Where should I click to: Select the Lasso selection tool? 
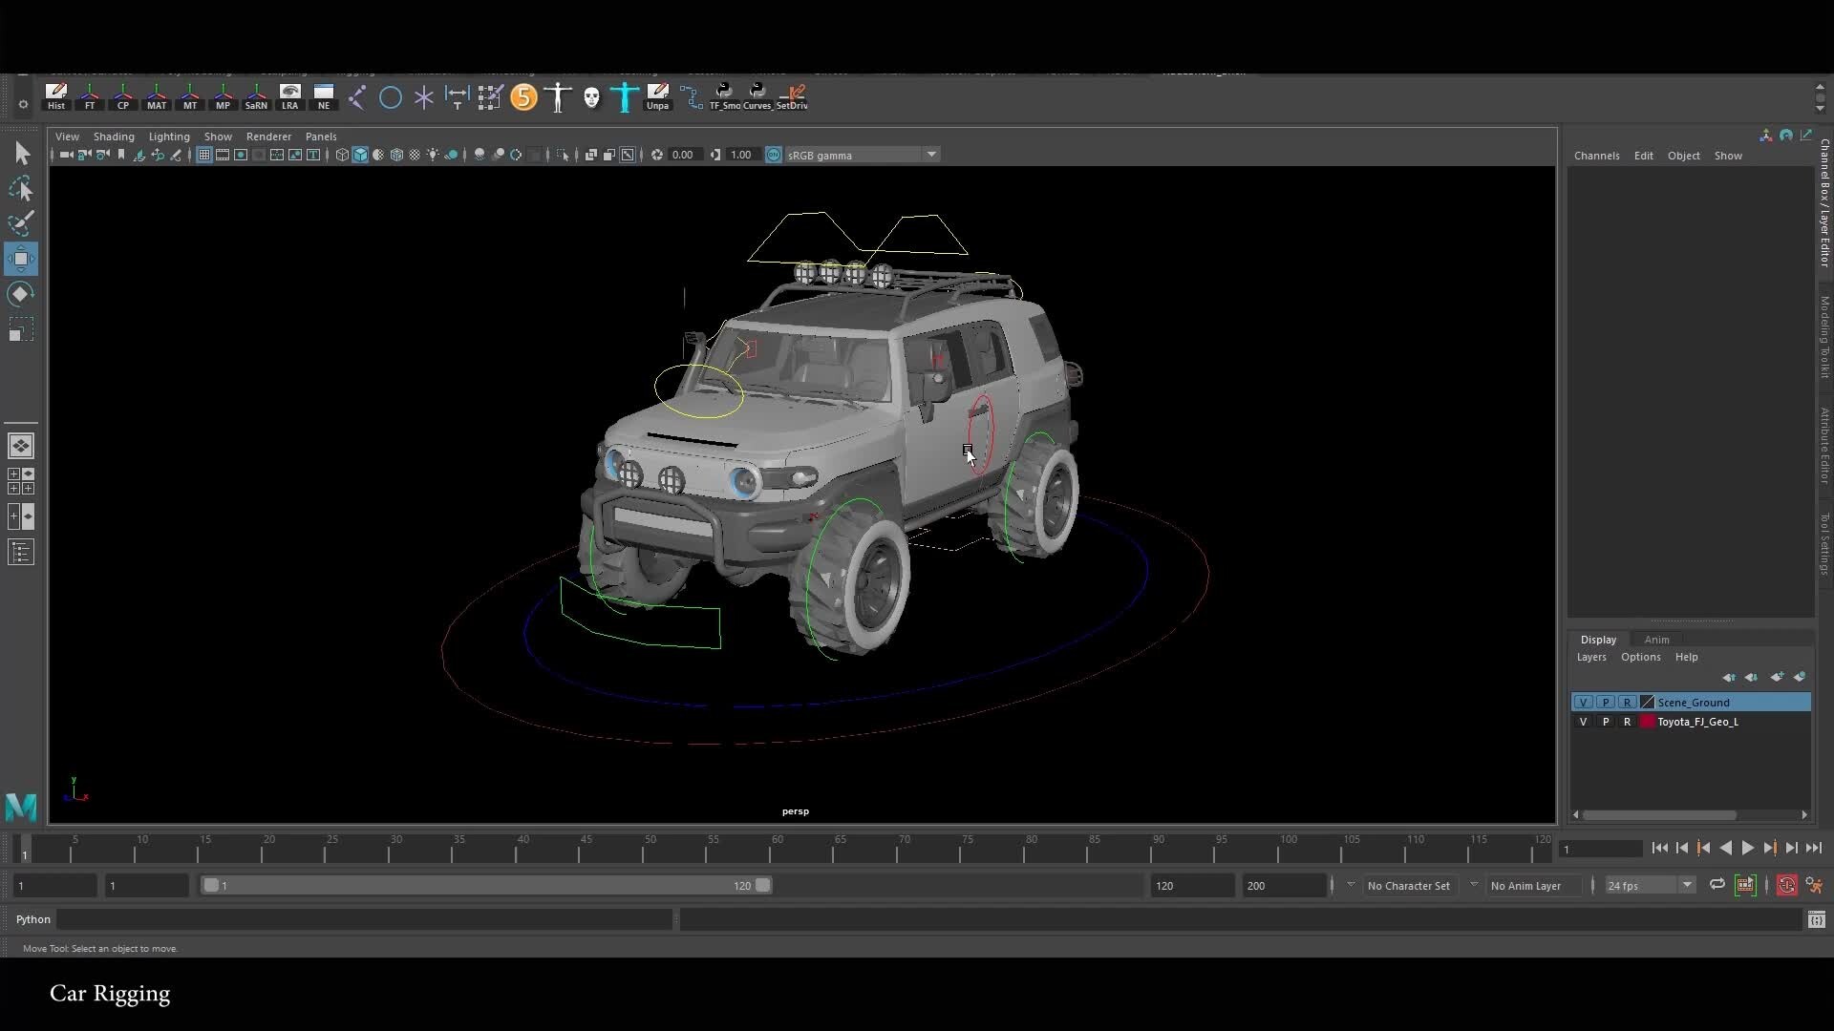[x=21, y=188]
